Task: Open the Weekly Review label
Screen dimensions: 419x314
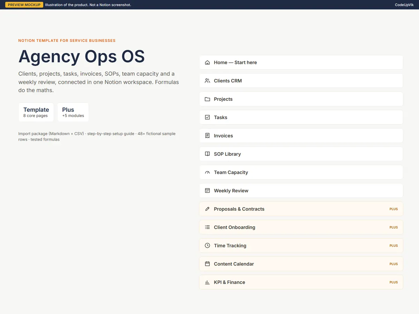Action: click(x=231, y=190)
